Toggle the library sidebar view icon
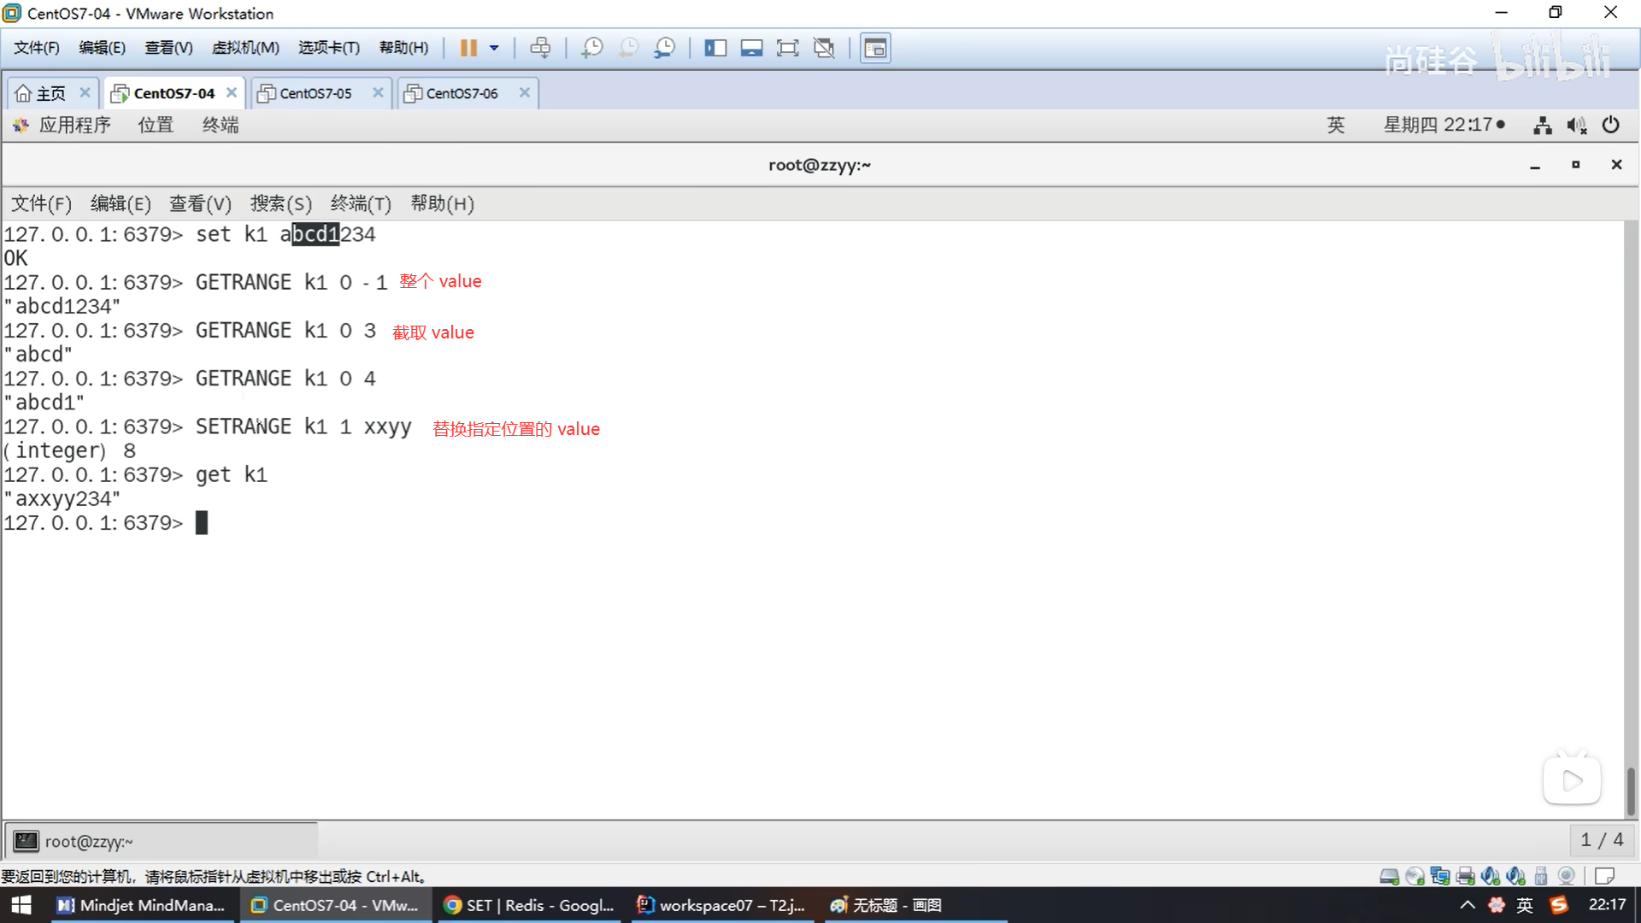Viewport: 1641px width, 923px height. tap(715, 48)
